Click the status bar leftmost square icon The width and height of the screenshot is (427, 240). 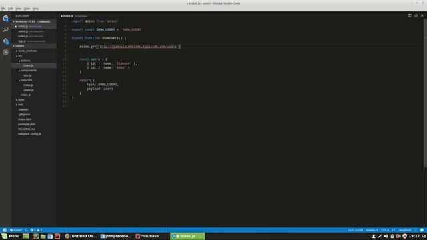(x=5, y=230)
